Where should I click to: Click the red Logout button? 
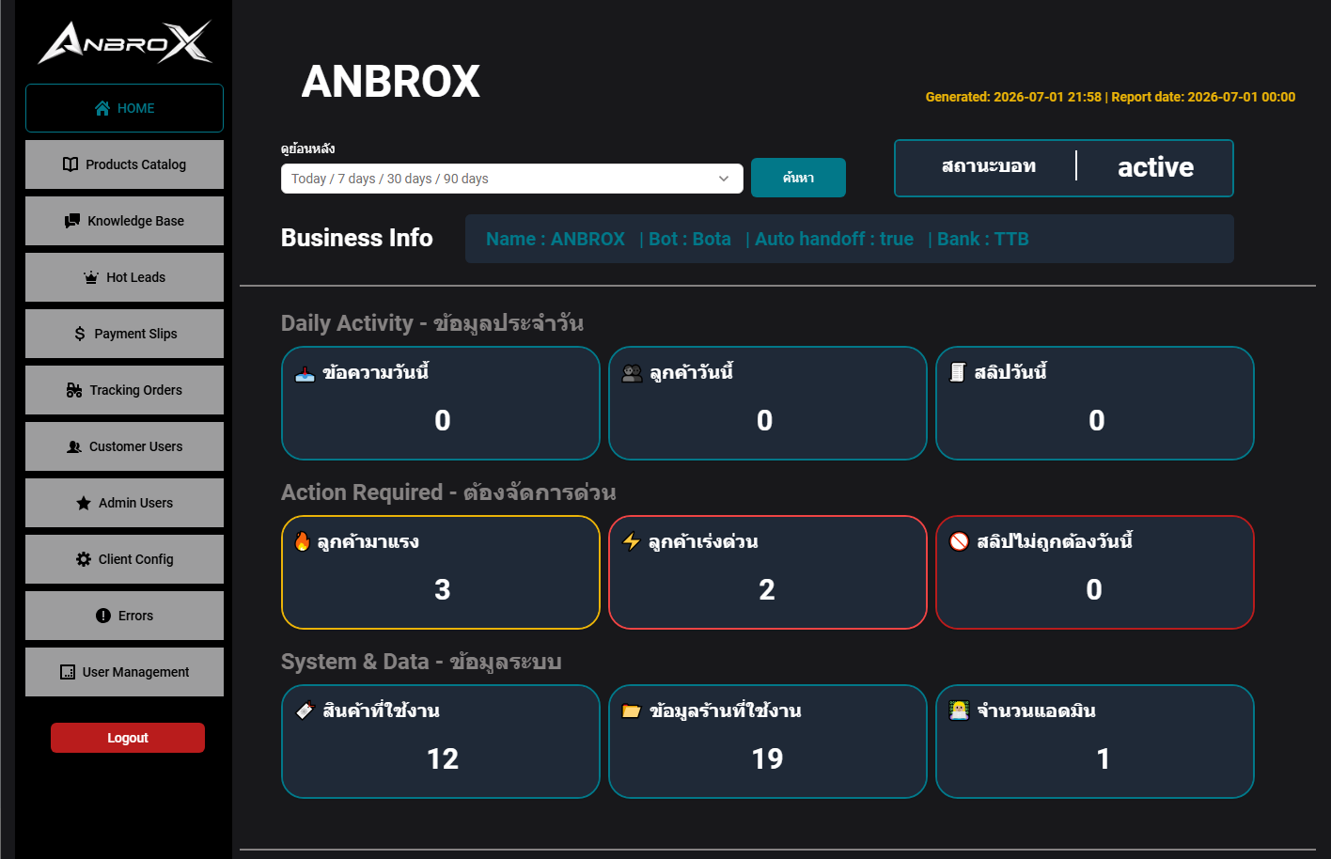[x=128, y=738]
